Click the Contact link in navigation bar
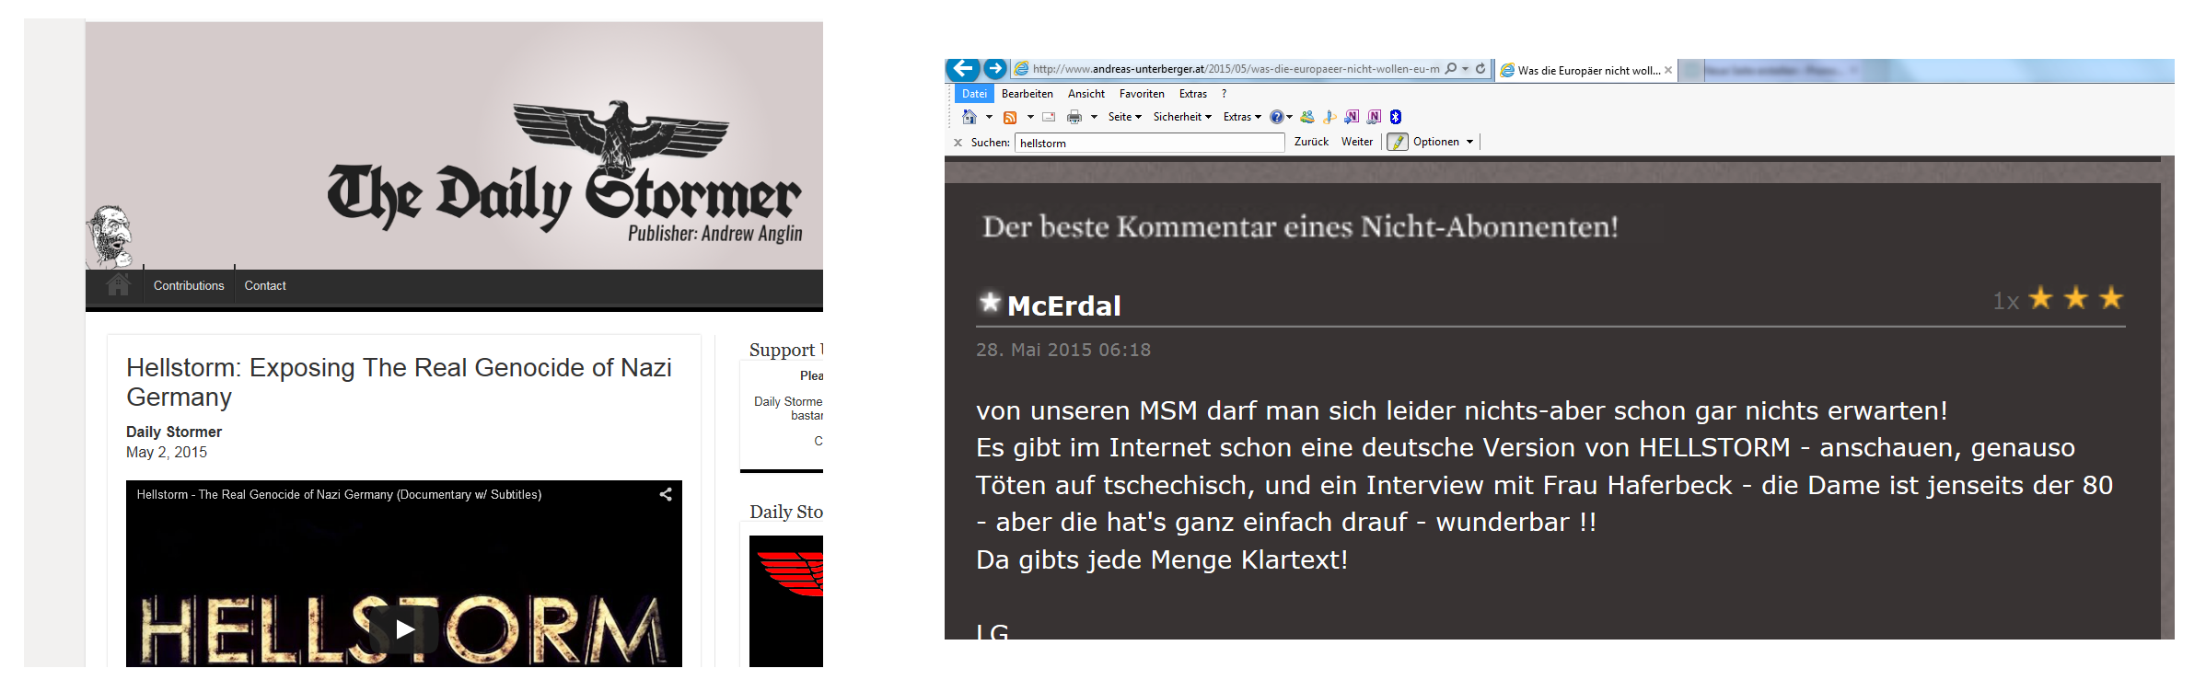Screen dimensions: 2206x680 (x=265, y=286)
